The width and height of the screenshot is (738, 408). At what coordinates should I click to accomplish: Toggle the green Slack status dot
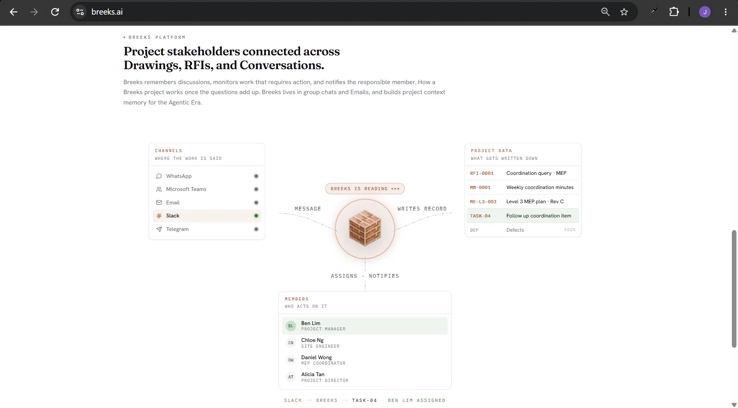(256, 216)
